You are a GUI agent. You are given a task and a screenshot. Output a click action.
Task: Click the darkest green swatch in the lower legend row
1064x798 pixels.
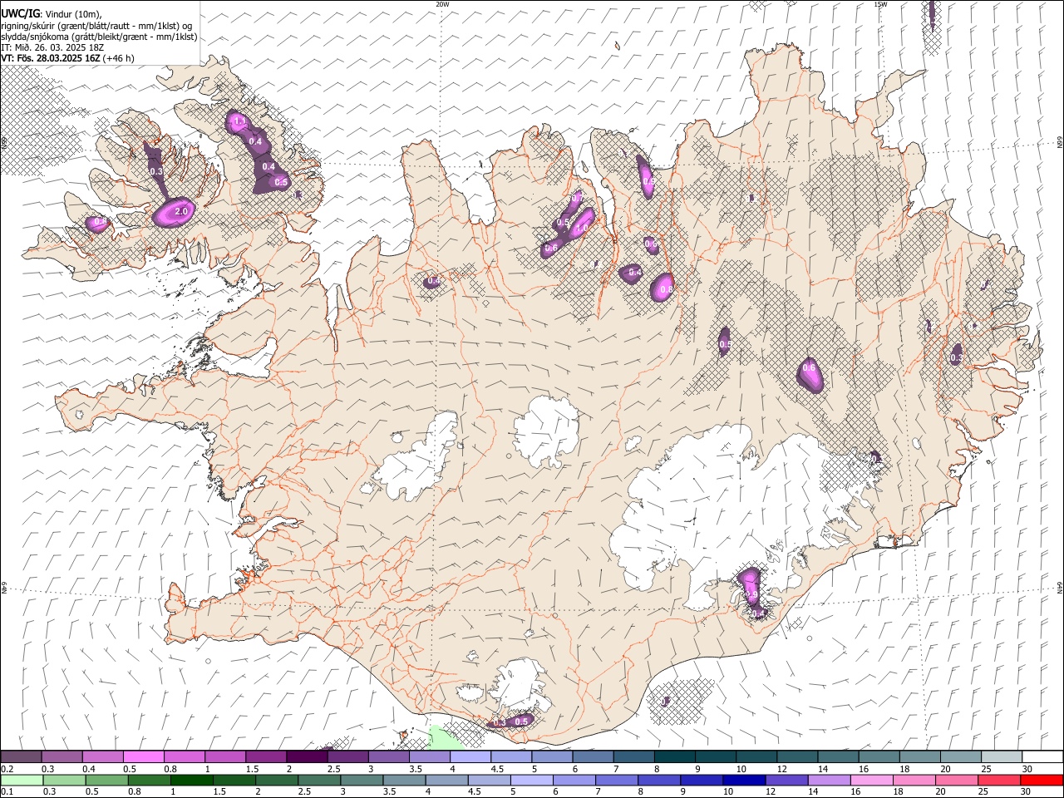tap(191, 780)
